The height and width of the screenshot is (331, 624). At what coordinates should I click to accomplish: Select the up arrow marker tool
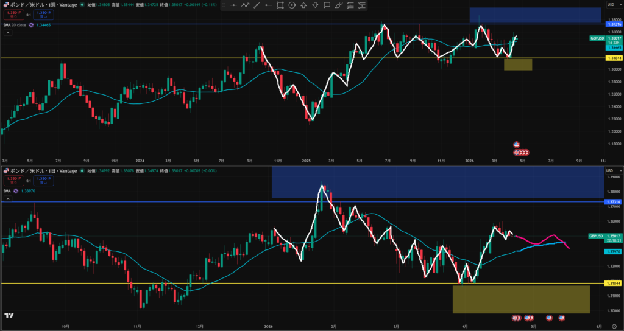click(304, 5)
